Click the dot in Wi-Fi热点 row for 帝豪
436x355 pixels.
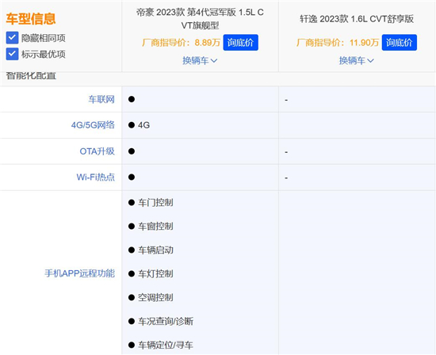click(x=132, y=177)
